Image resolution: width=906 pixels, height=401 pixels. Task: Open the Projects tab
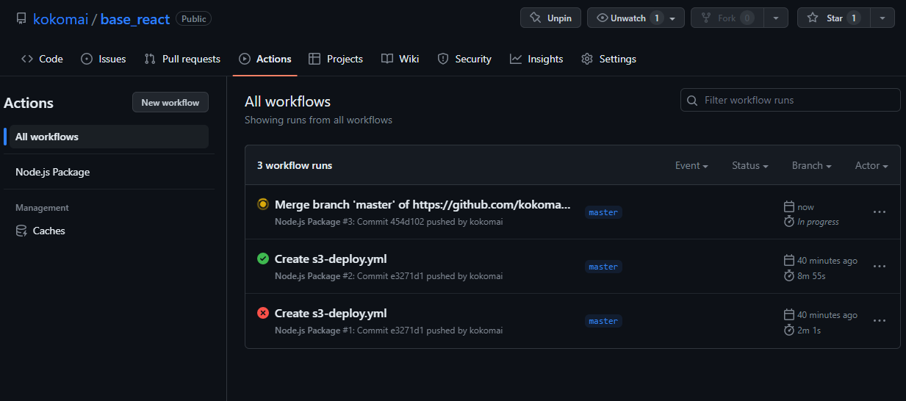click(336, 59)
